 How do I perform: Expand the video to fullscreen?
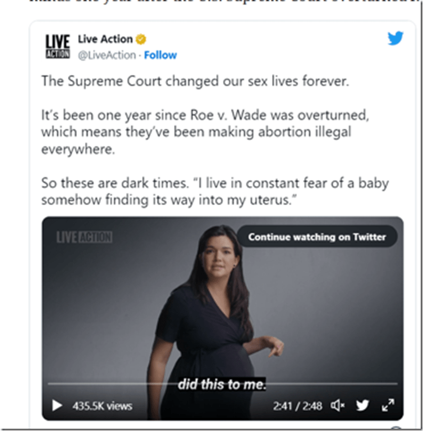388,405
